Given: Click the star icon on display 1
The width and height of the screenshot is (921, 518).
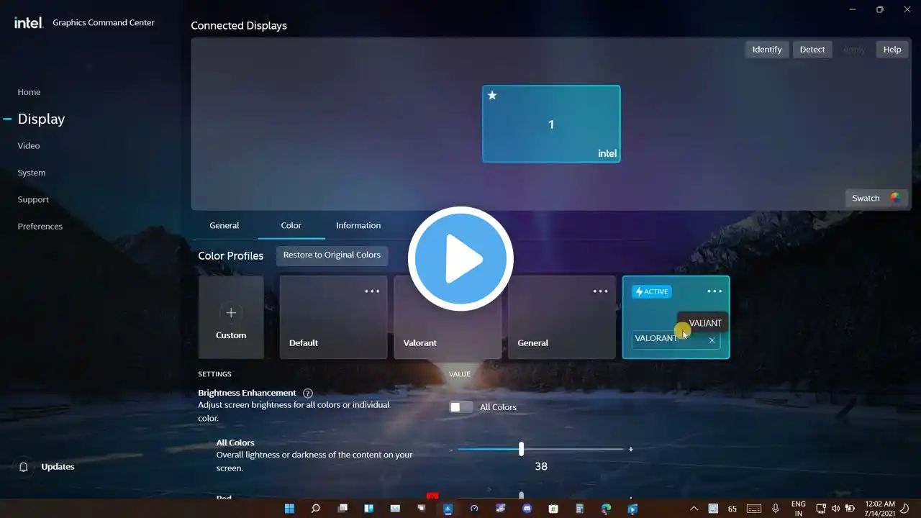Looking at the screenshot, I should [492, 96].
